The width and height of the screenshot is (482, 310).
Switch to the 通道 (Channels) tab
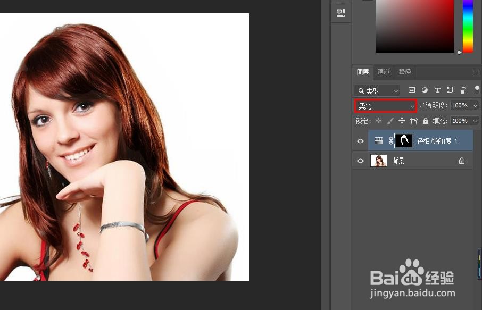click(x=383, y=72)
